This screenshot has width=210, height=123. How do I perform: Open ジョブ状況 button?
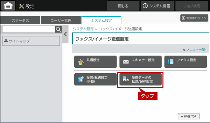click(192, 6)
